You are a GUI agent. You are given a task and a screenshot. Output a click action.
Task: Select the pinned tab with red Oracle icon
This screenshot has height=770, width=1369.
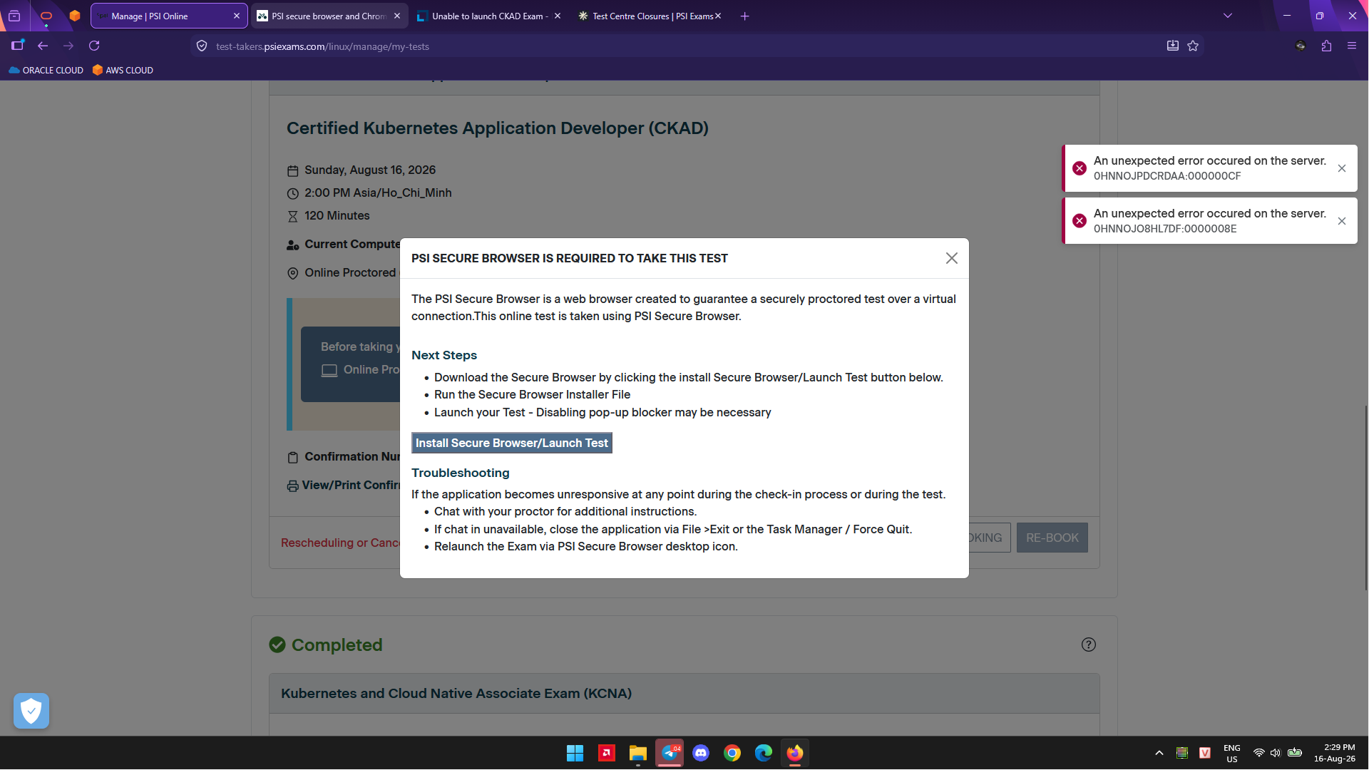pyautogui.click(x=46, y=16)
